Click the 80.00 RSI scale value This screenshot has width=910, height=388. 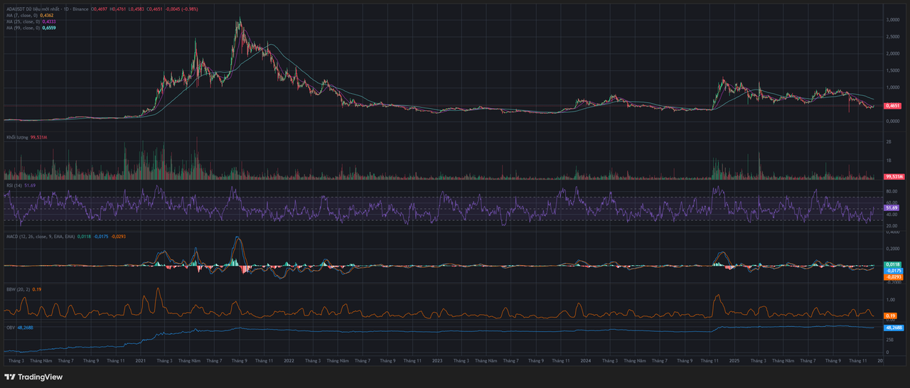[892, 192]
